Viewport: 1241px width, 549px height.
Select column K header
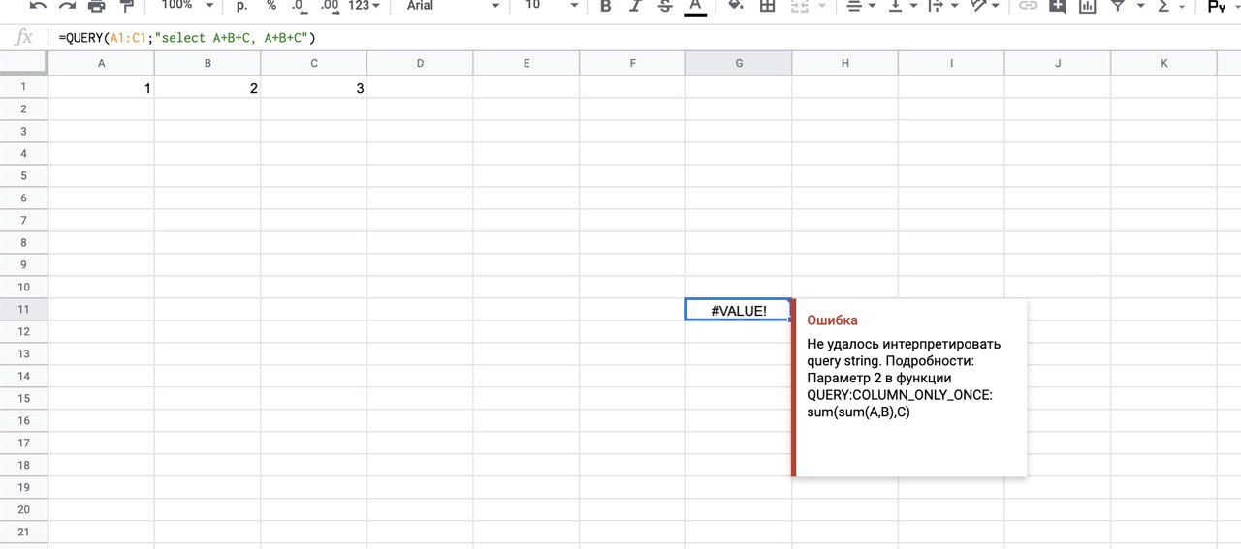tap(1163, 63)
